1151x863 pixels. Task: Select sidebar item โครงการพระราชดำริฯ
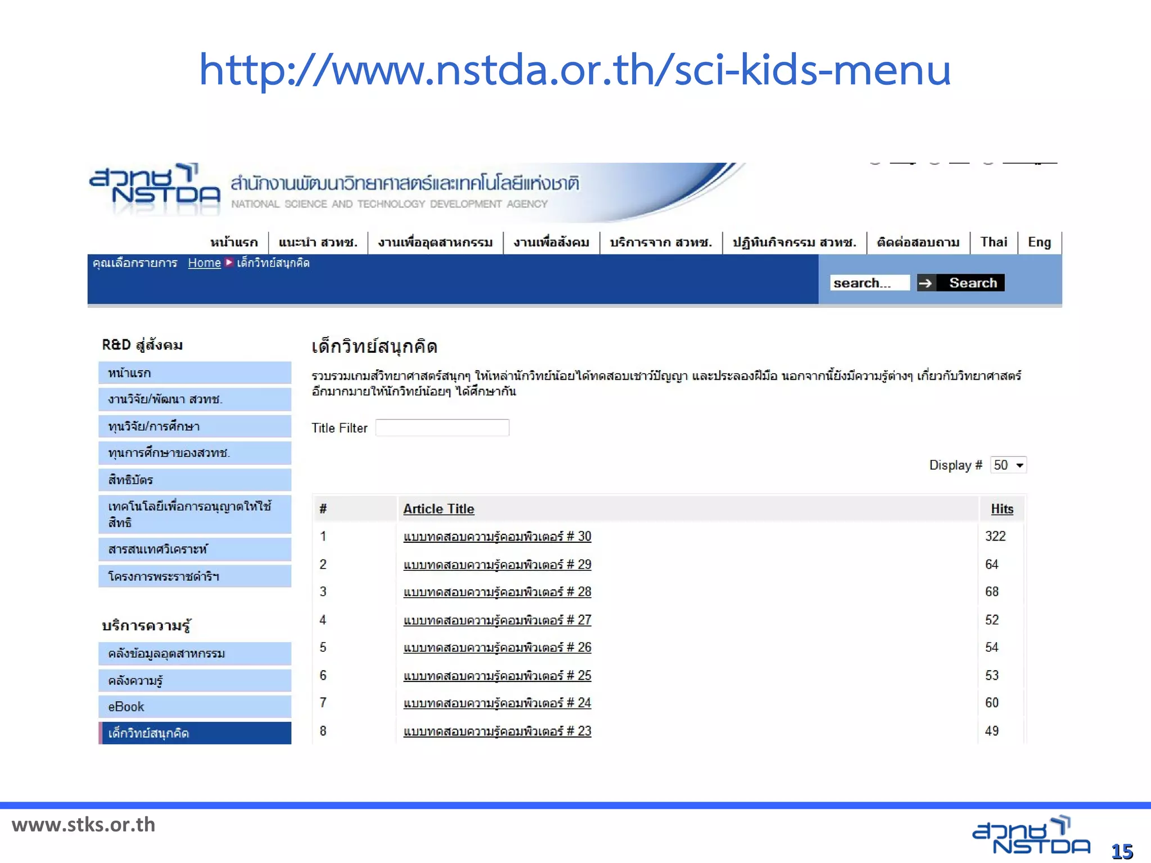[195, 576]
